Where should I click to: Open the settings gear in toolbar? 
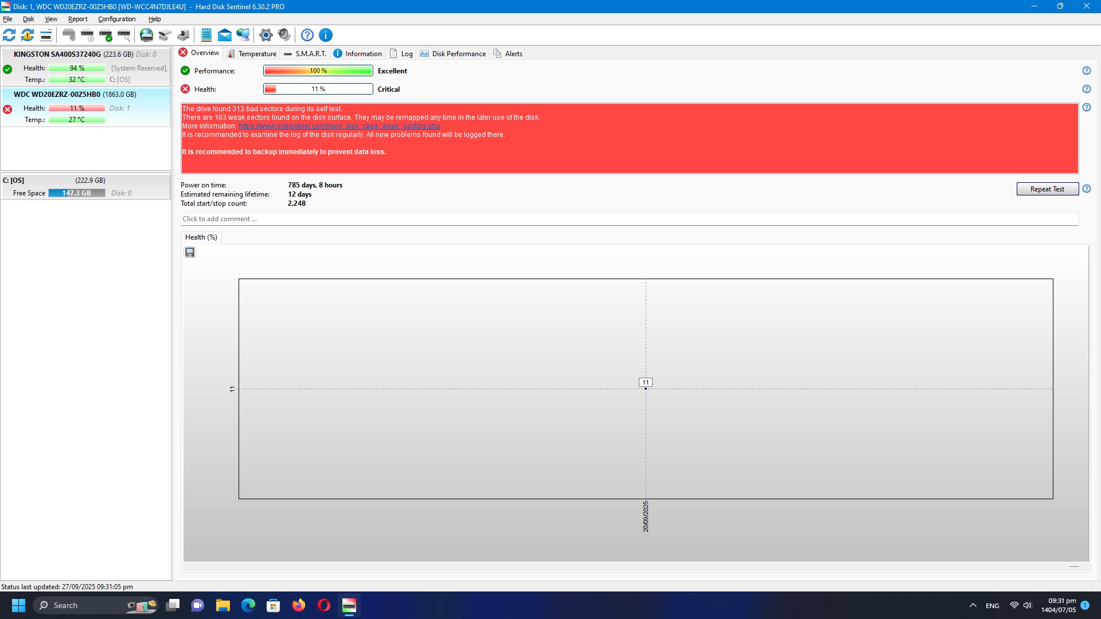[266, 35]
